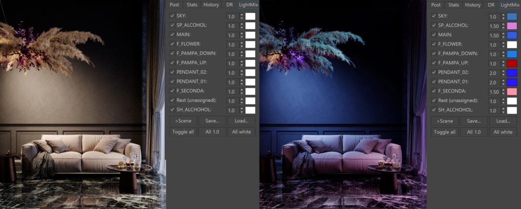Viewport: 521px width, 209px height.
Task: Click F_PAMPA_DOWN value field in left panel
Action: pyautogui.click(x=233, y=54)
